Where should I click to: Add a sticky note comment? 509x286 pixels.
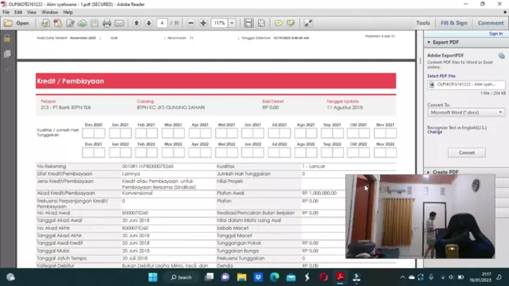click(278, 23)
